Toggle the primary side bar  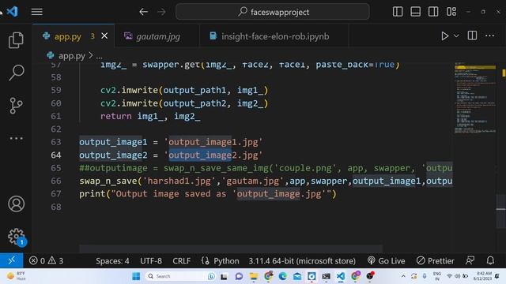398,12
